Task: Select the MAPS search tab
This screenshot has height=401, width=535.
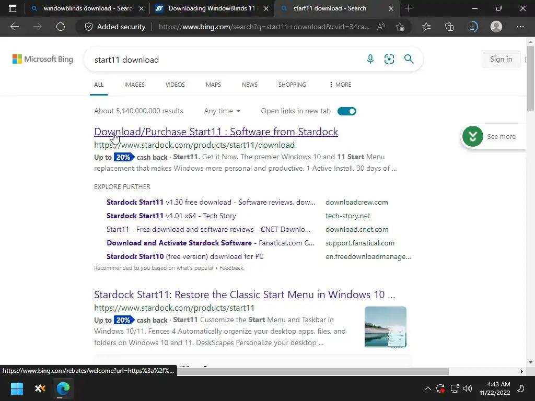Action: [x=213, y=85]
